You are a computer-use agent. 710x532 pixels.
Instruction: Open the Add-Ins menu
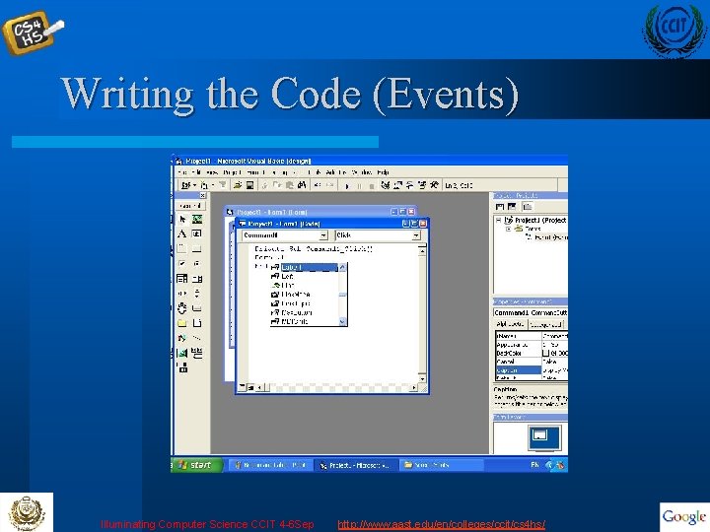336,172
